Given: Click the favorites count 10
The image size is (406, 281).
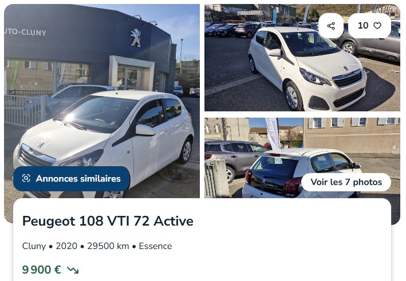Looking at the screenshot, I should [363, 26].
